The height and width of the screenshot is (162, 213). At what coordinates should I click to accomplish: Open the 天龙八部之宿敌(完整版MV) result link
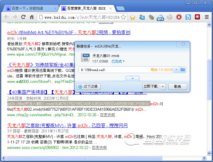coord(67,125)
